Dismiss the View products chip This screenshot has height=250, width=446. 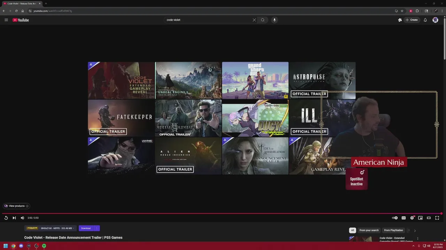pyautogui.click(x=27, y=206)
